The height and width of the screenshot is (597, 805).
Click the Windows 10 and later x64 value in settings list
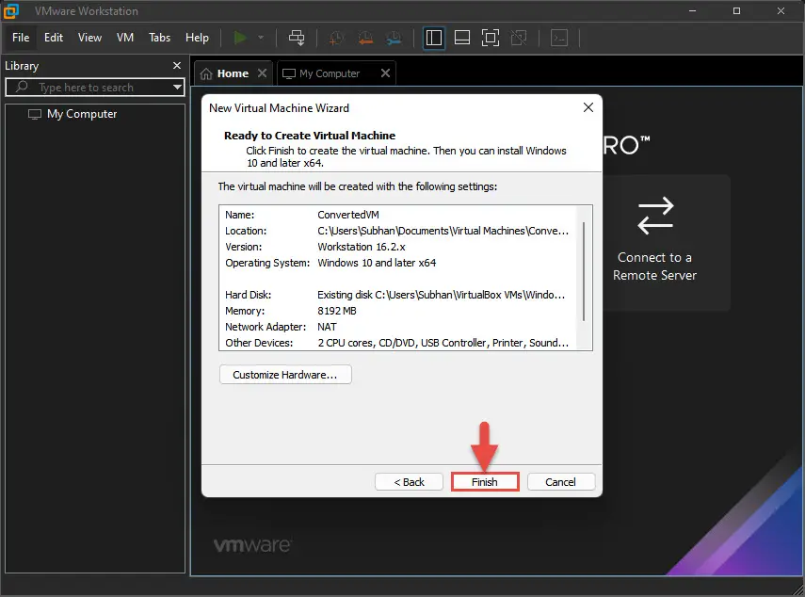(x=377, y=263)
